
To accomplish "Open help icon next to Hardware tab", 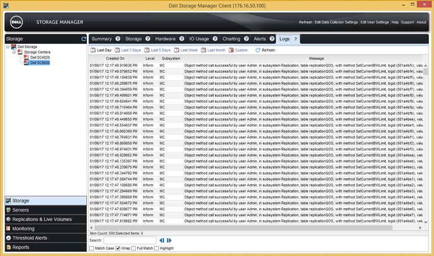I will coord(182,39).
